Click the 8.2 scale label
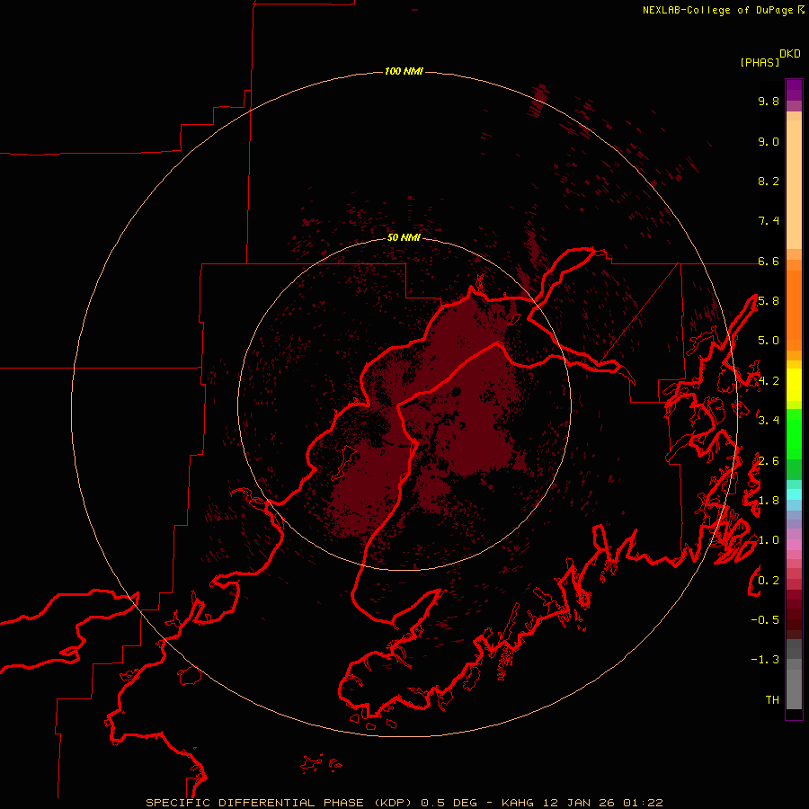This screenshot has width=809, height=809. point(769,181)
